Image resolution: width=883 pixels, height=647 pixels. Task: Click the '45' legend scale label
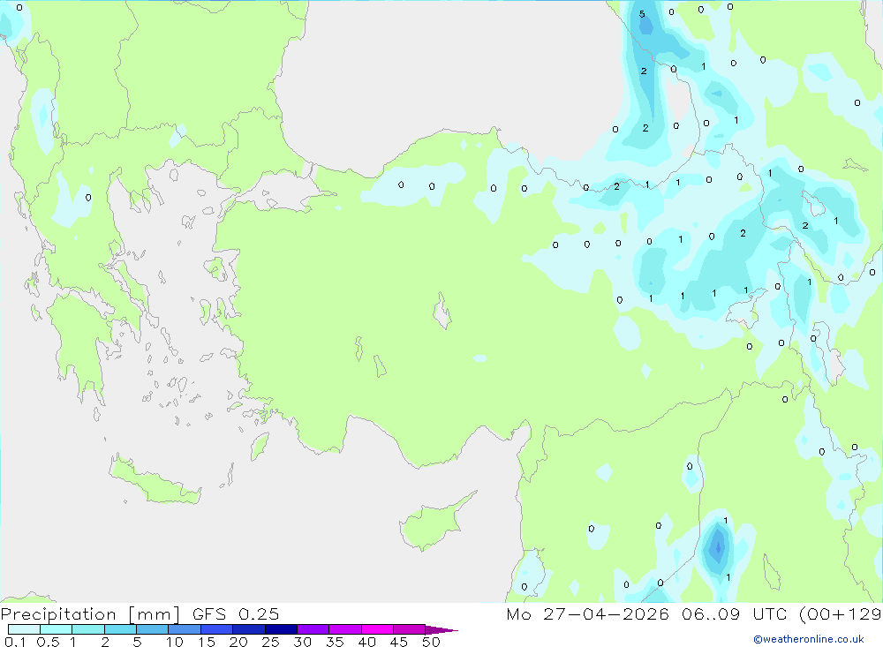[x=399, y=642]
